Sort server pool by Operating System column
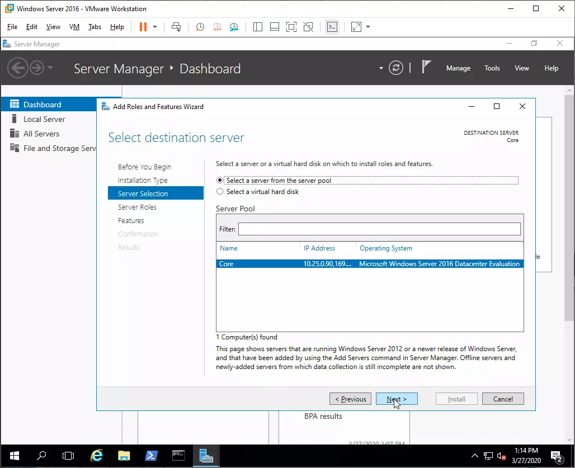The width and height of the screenshot is (575, 468). (386, 248)
